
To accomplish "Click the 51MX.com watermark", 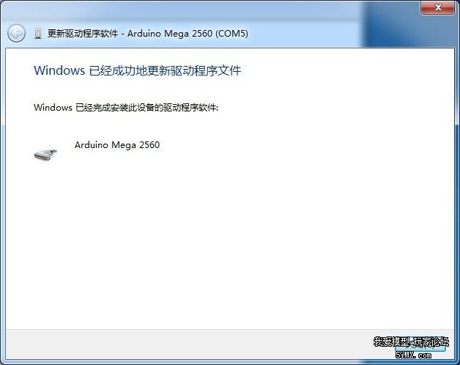I will (413, 355).
